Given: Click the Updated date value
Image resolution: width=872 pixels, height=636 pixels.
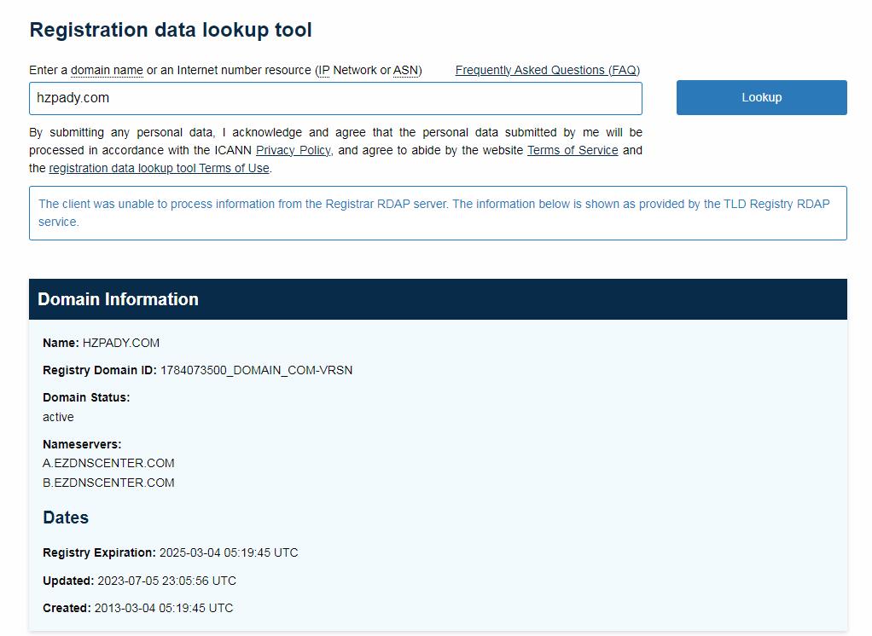Looking at the screenshot, I should tap(166, 581).
